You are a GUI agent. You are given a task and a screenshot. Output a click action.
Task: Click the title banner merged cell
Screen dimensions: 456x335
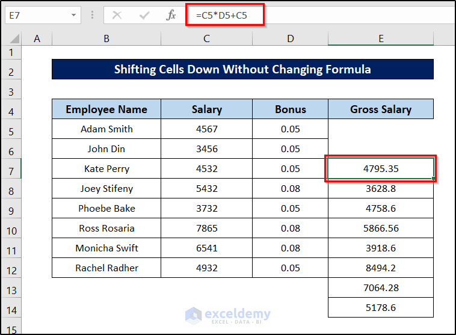click(x=242, y=69)
